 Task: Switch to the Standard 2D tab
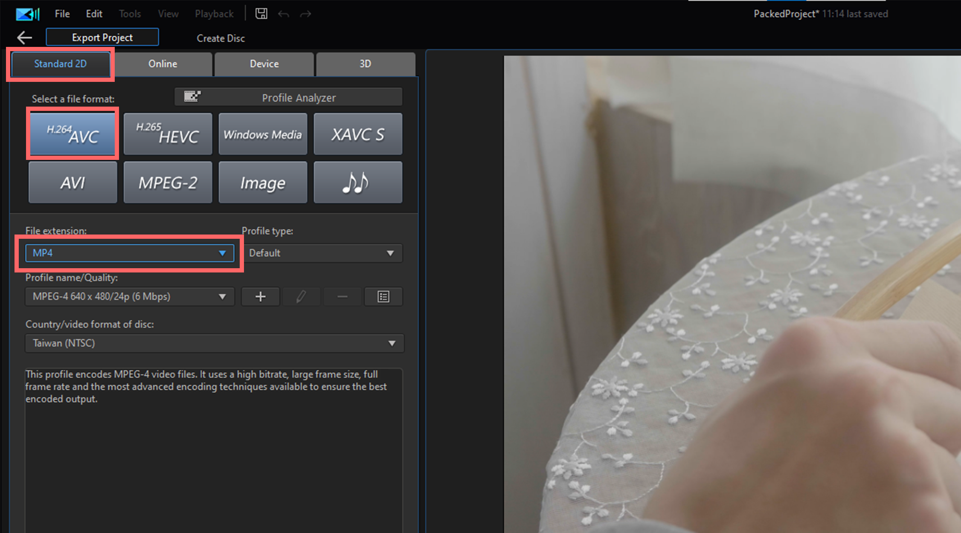click(60, 64)
